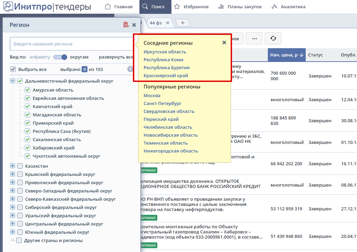This screenshot has width=357, height=252.
Task: Close the 44 фз tab
Action: 168,23
